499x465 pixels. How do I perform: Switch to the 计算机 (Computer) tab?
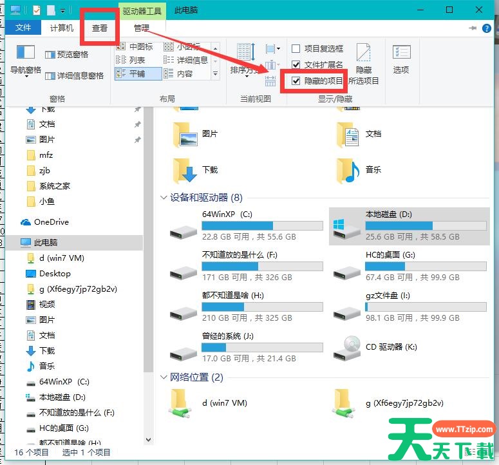(62, 28)
